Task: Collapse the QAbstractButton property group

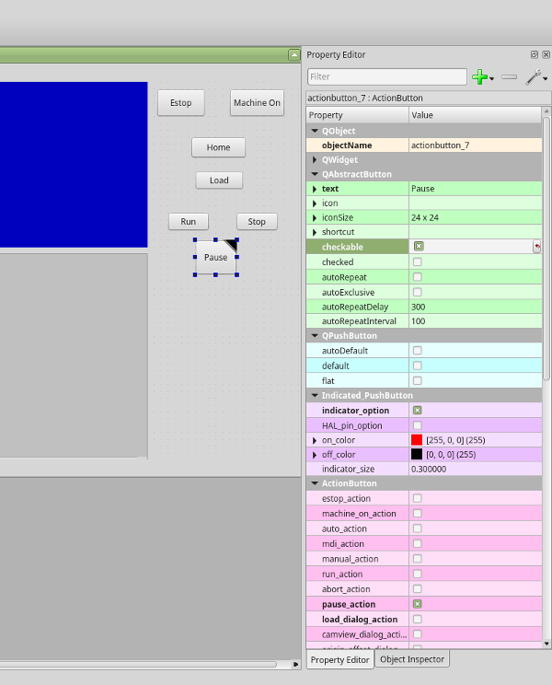Action: tap(315, 174)
